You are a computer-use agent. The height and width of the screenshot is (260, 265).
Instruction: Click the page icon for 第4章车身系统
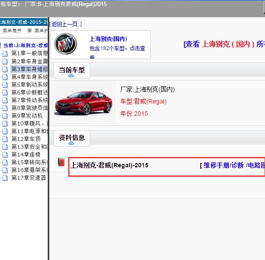[x=5, y=77]
